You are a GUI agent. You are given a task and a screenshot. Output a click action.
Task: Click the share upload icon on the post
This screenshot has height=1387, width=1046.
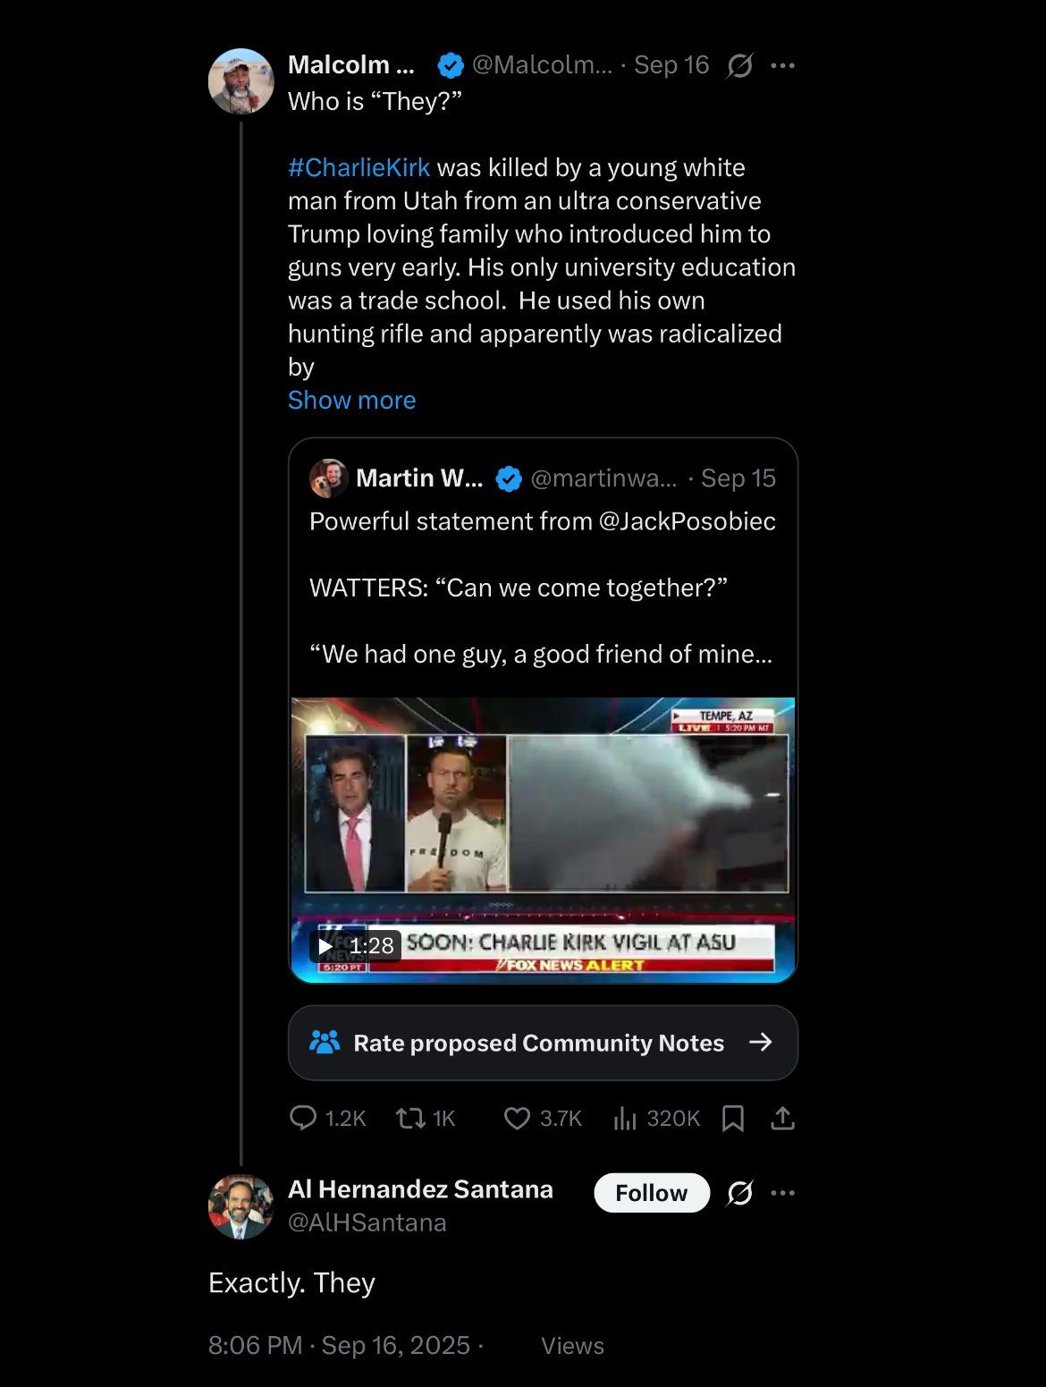click(x=782, y=1118)
